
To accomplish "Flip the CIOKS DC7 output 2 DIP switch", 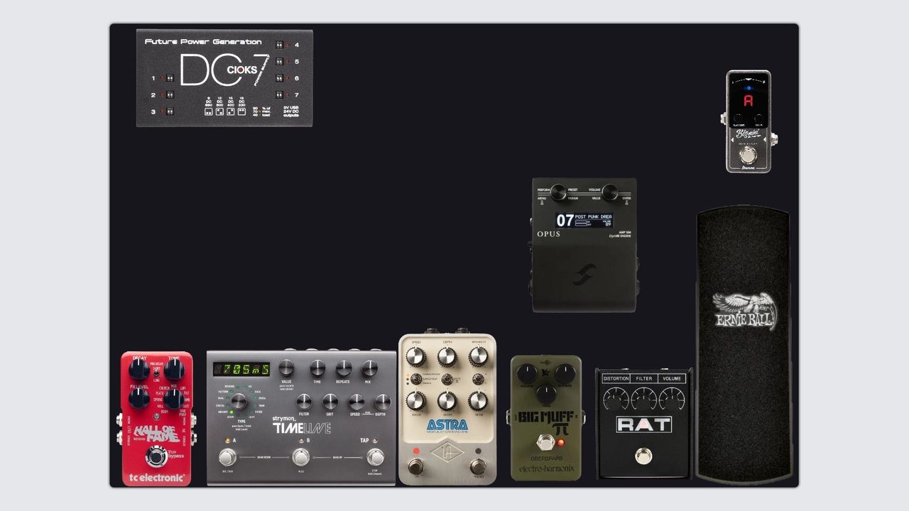I will (170, 95).
